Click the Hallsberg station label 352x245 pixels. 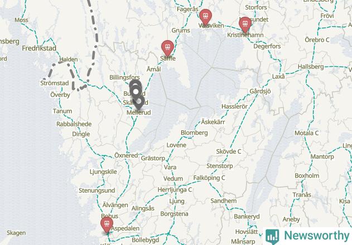tap(311, 67)
